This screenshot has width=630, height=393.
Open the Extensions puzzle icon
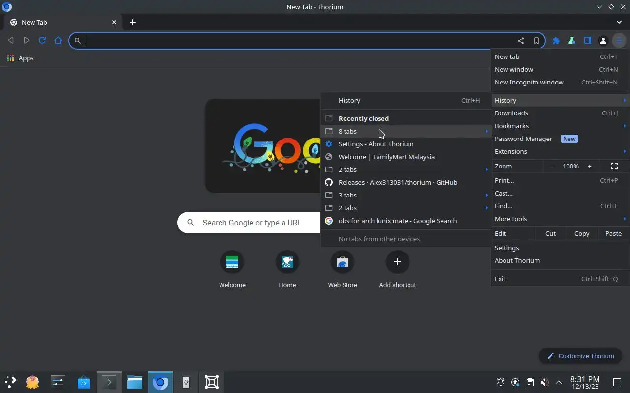coord(556,41)
